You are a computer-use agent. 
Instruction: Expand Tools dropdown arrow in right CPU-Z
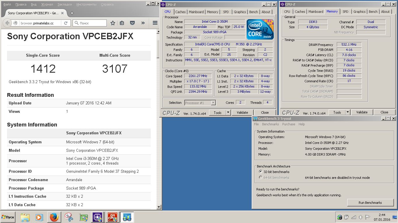pos(348,112)
